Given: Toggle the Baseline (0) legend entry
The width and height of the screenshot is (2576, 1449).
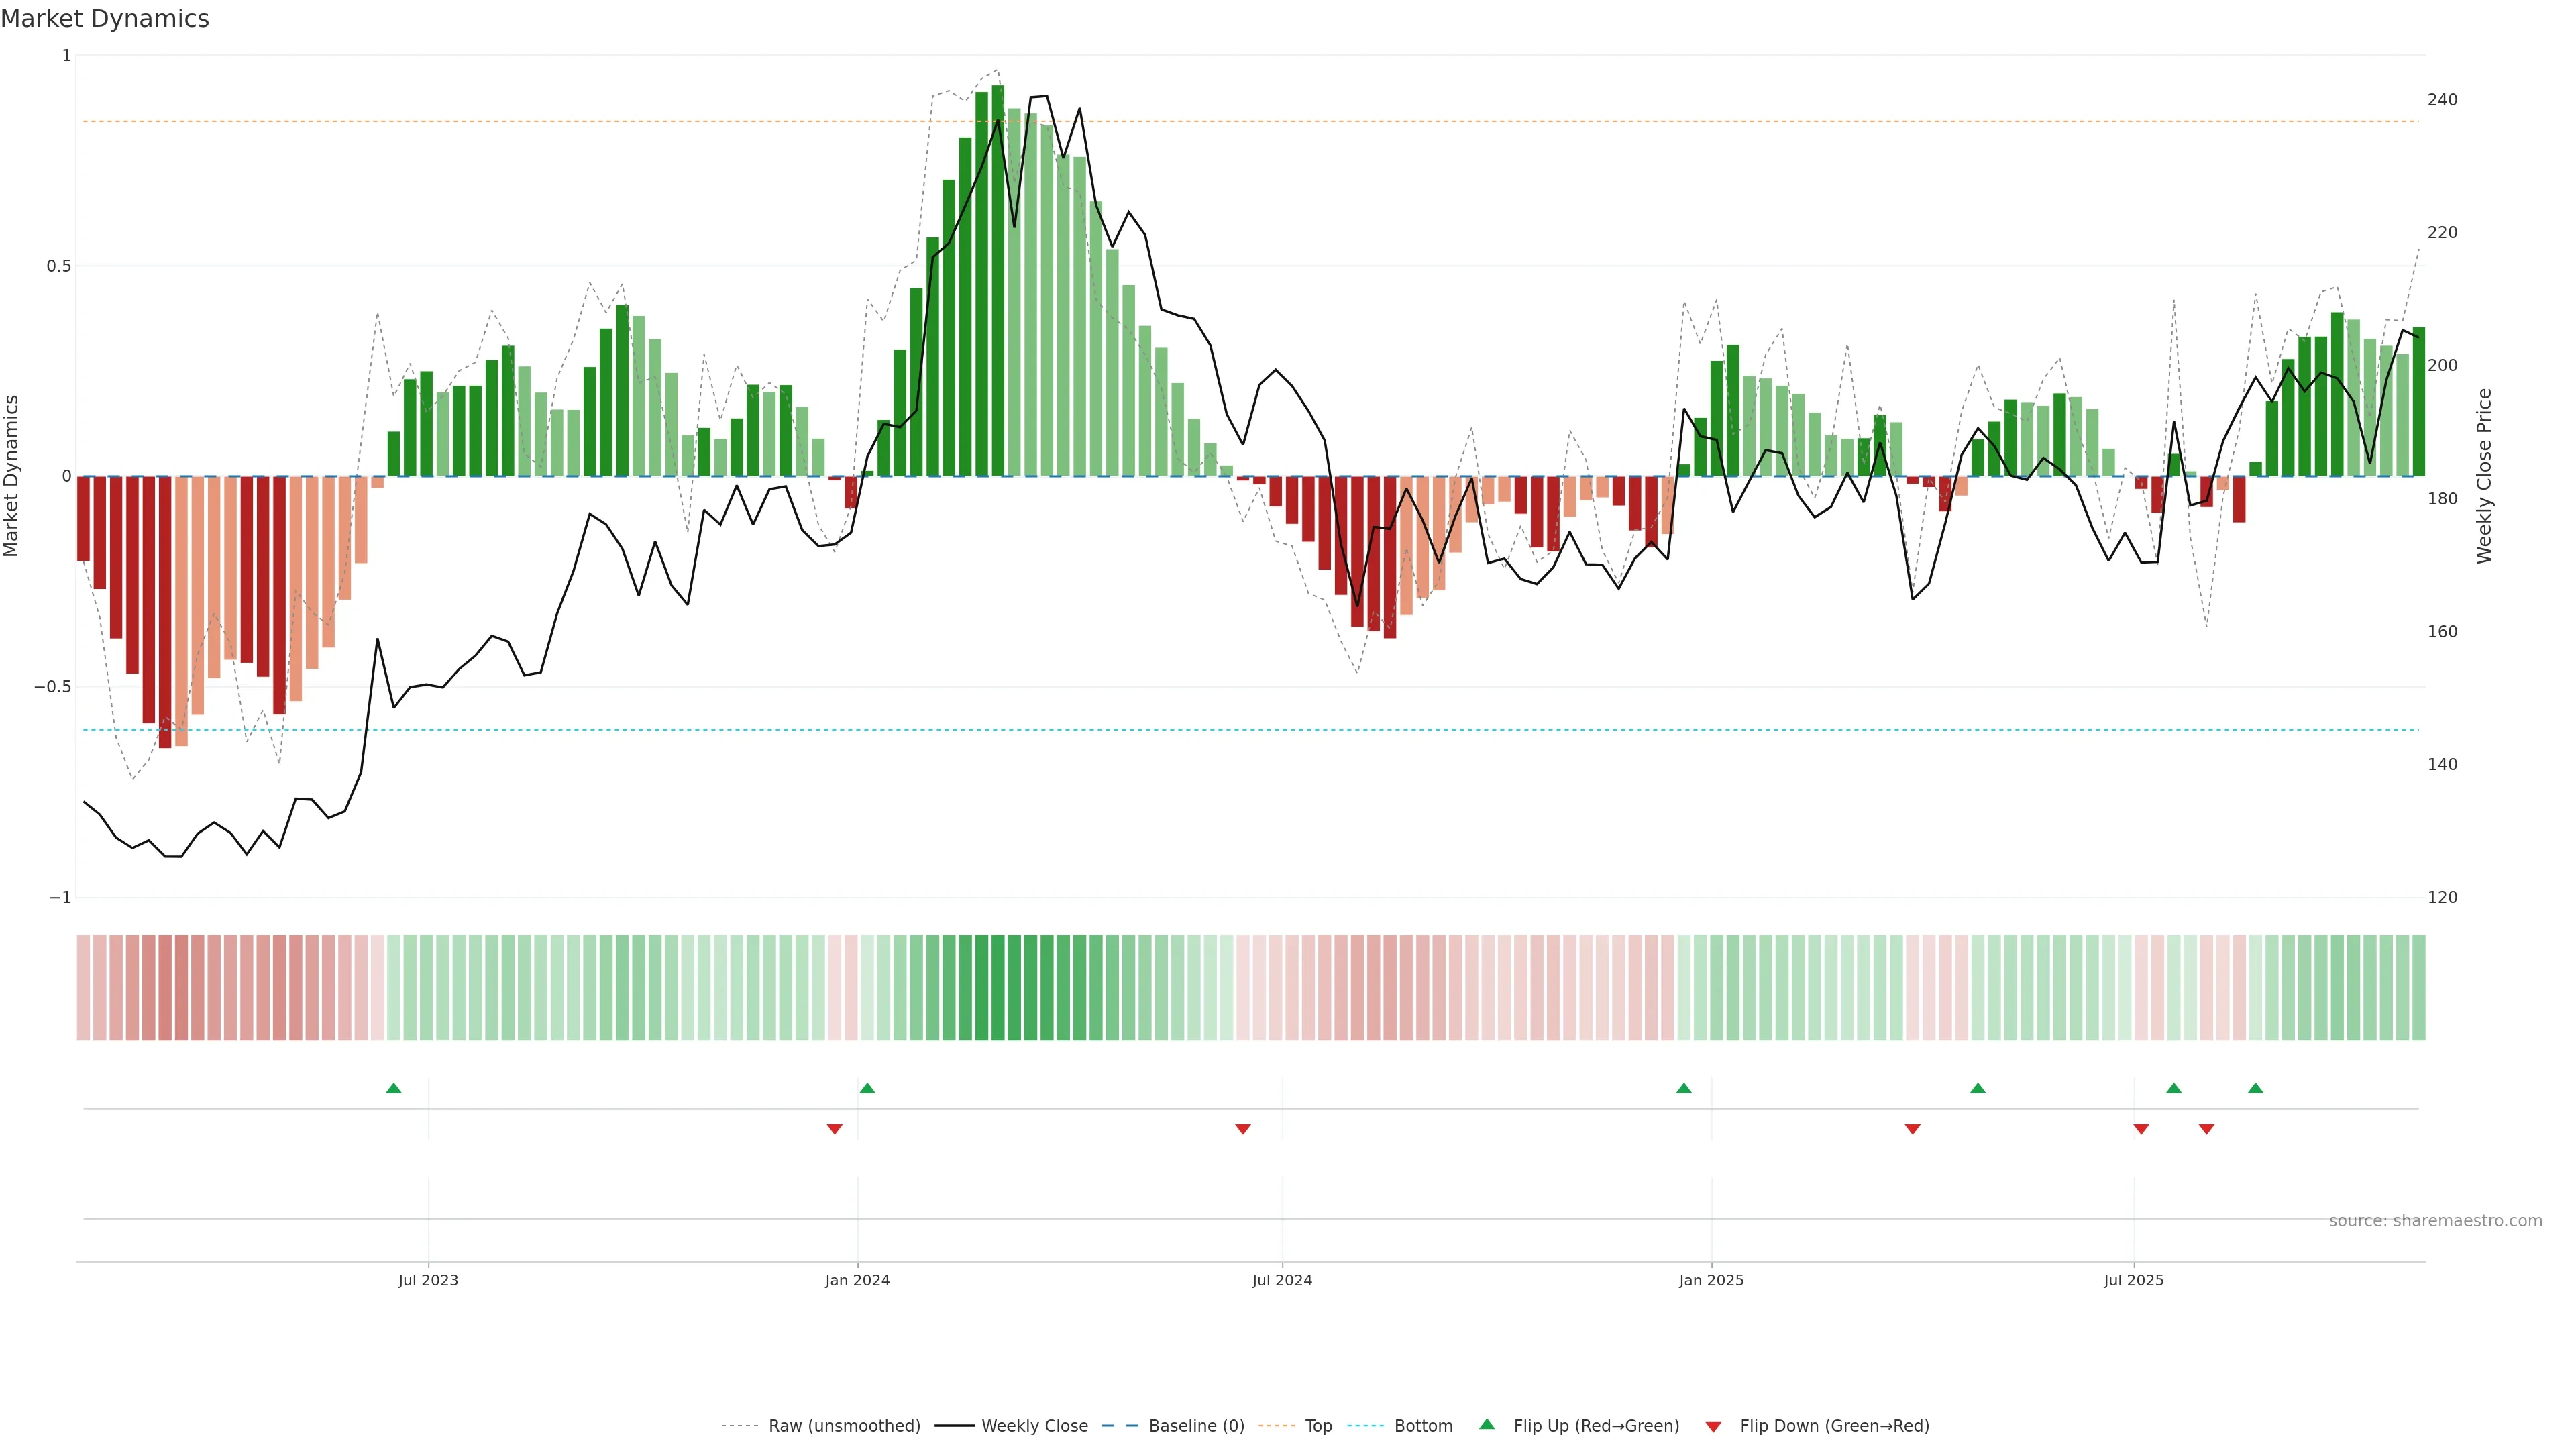Looking at the screenshot, I should [1196, 1426].
